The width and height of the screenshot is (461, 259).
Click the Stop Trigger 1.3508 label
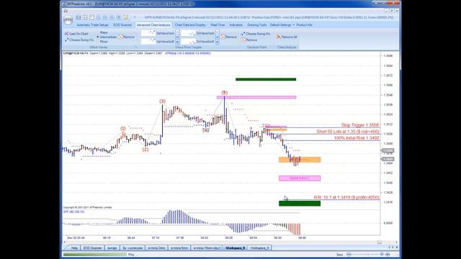coord(360,125)
